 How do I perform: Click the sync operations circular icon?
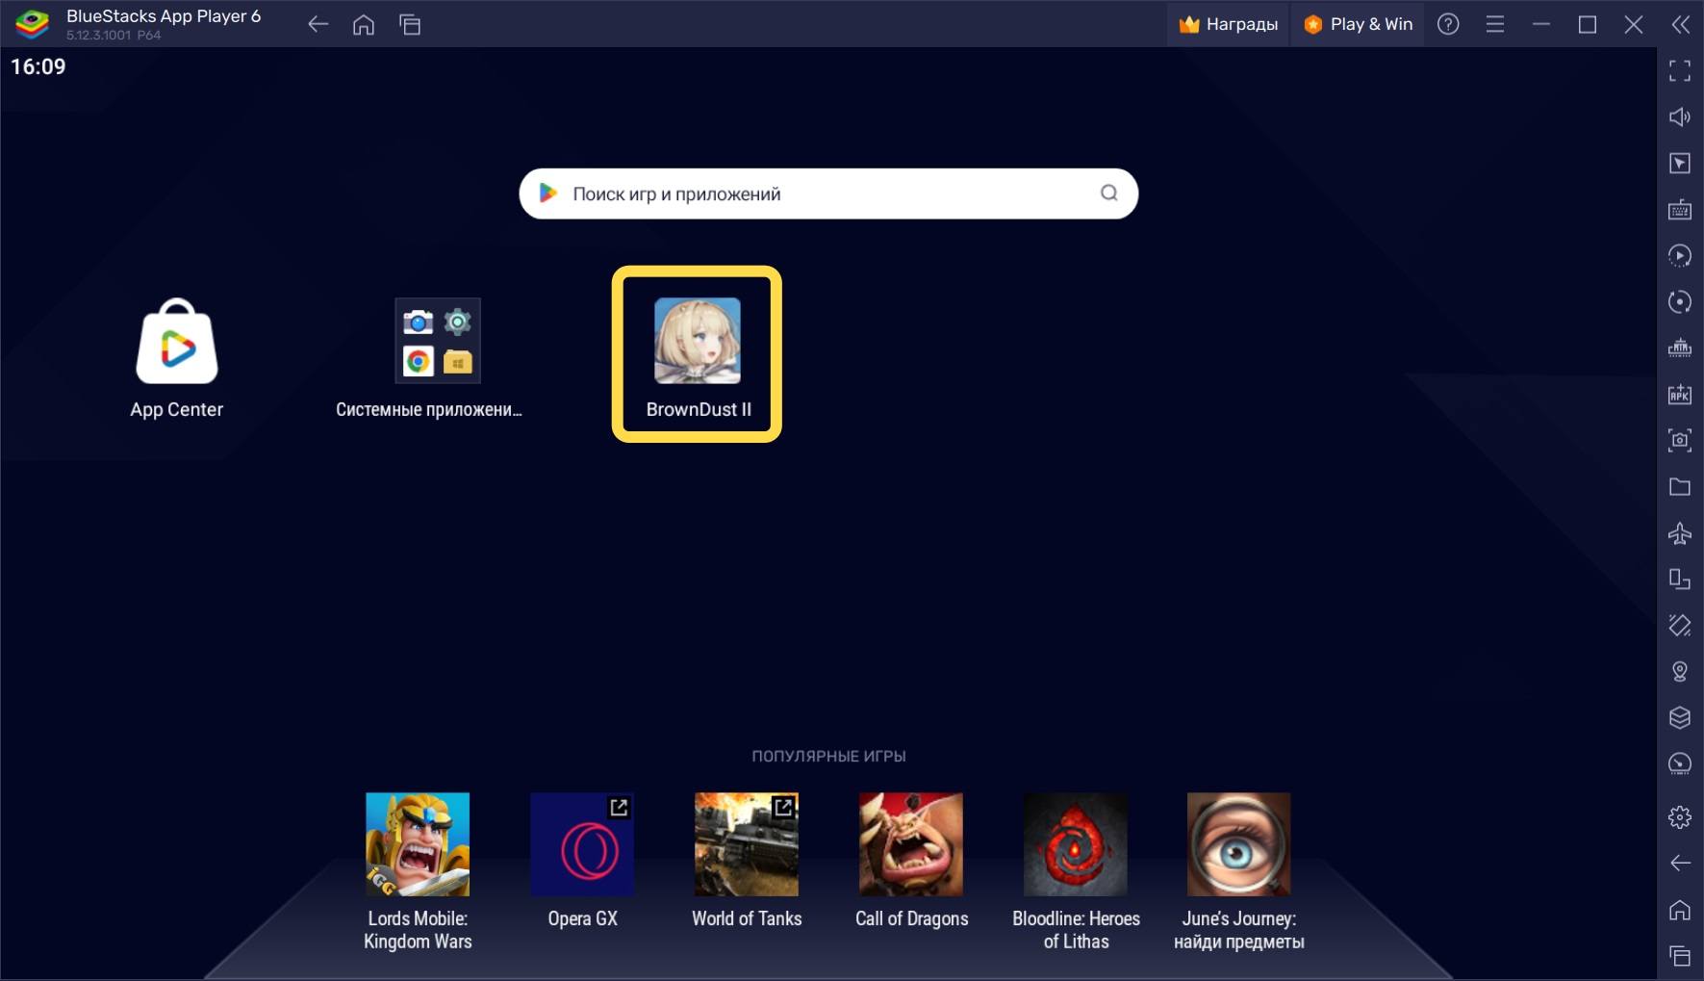(1680, 301)
